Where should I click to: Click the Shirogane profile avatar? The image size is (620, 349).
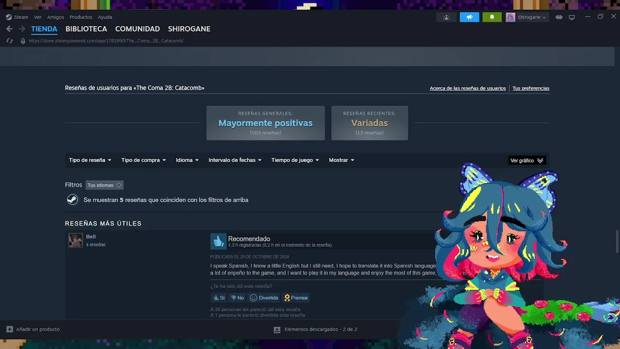pos(511,17)
